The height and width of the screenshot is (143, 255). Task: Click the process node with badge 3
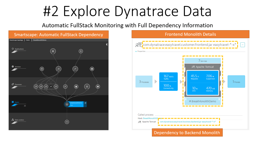[x=87, y=87]
